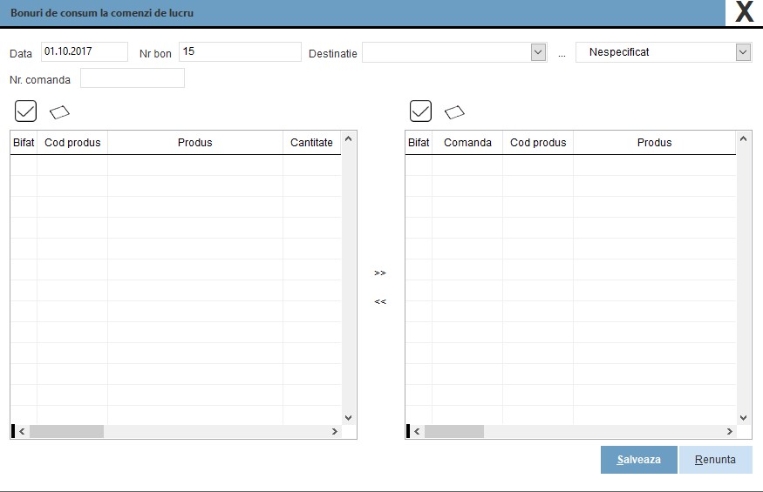The width and height of the screenshot is (763, 492).
Task: Click the left table's horizontal scrollbar thumb
Action: pos(66,431)
